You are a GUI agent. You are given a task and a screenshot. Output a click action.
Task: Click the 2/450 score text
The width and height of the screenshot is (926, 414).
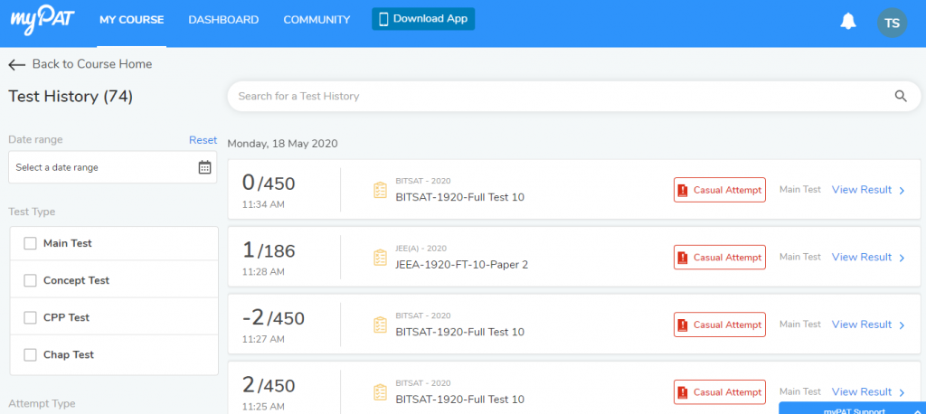point(269,386)
